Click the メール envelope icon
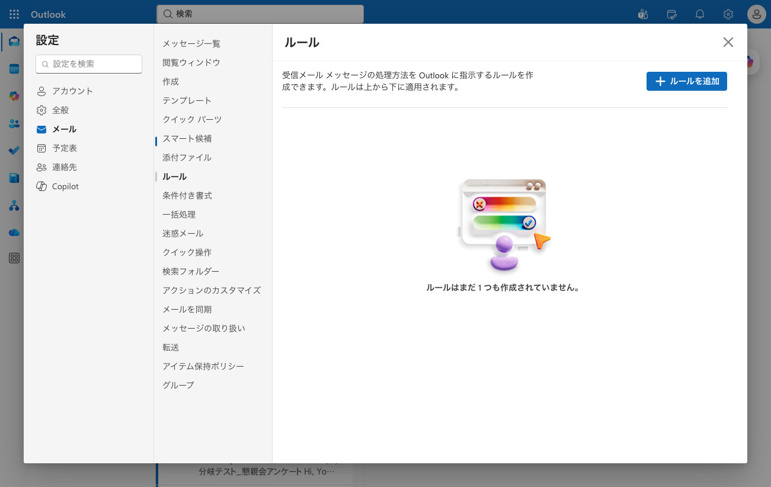The image size is (771, 487). [41, 129]
